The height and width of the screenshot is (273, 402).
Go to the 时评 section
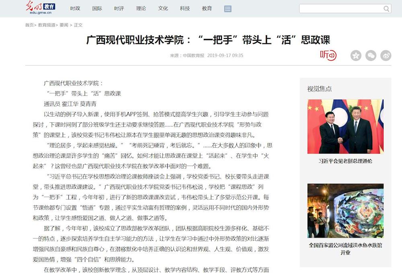pos(119,8)
